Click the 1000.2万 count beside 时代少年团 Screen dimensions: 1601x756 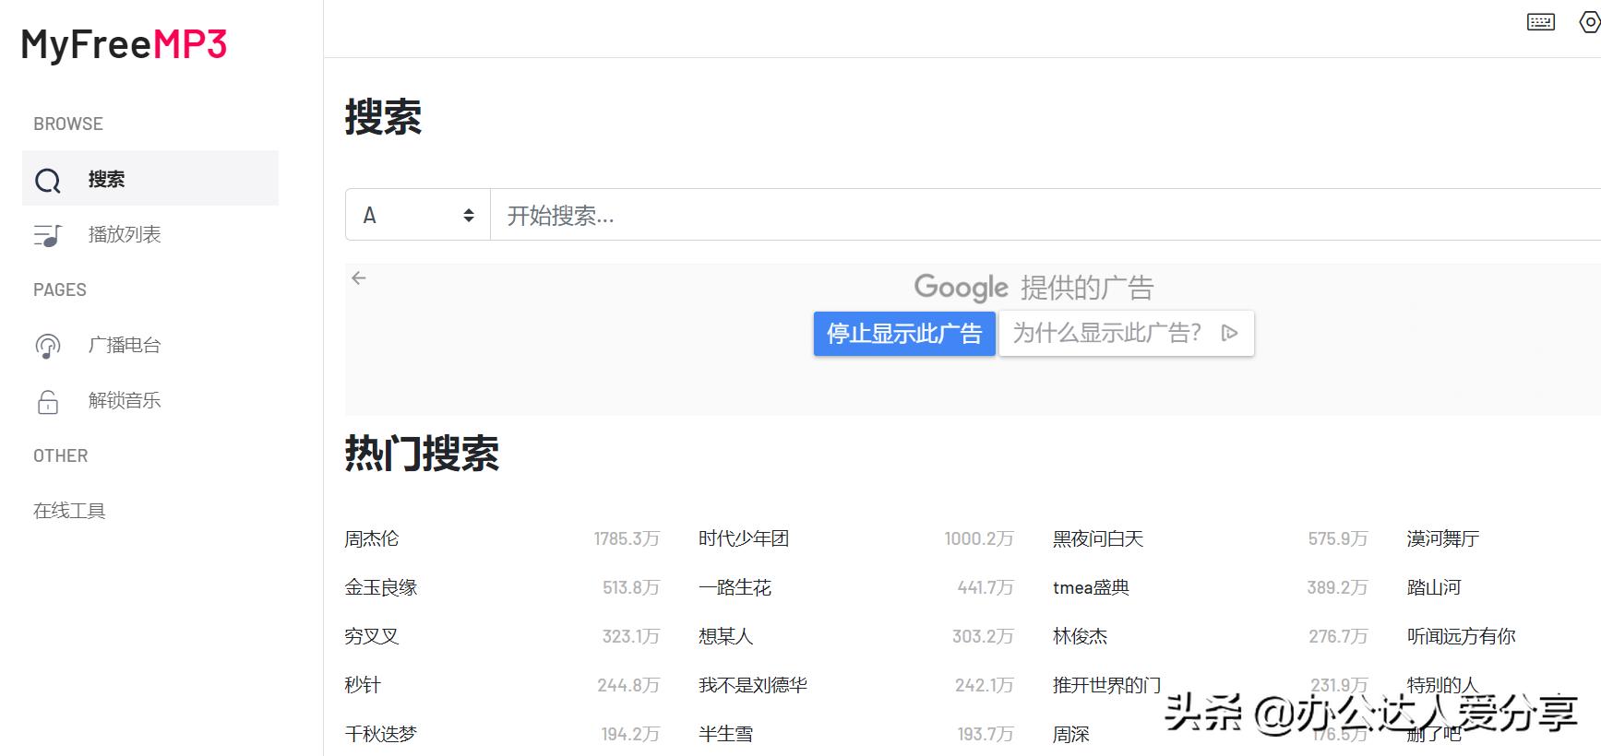point(979,538)
